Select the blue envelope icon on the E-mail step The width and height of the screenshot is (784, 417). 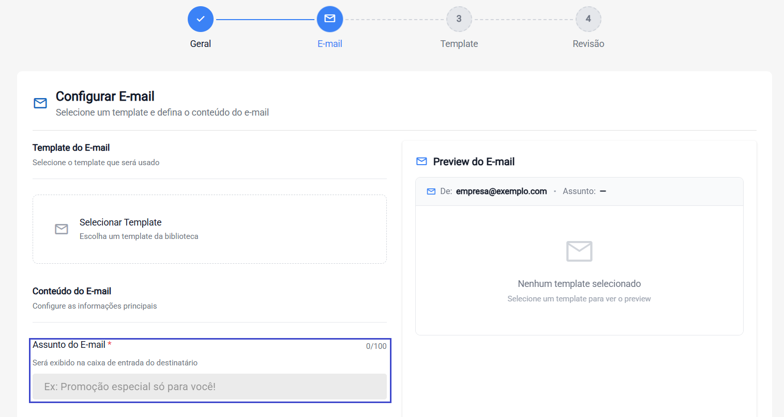point(329,19)
